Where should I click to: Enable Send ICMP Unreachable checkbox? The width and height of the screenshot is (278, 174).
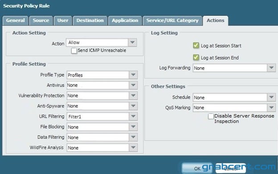click(74, 51)
